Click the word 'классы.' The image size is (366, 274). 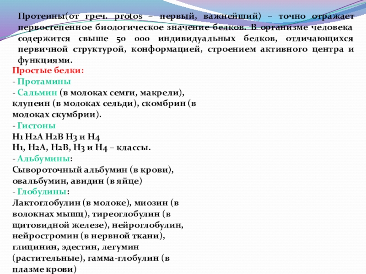click(134, 148)
